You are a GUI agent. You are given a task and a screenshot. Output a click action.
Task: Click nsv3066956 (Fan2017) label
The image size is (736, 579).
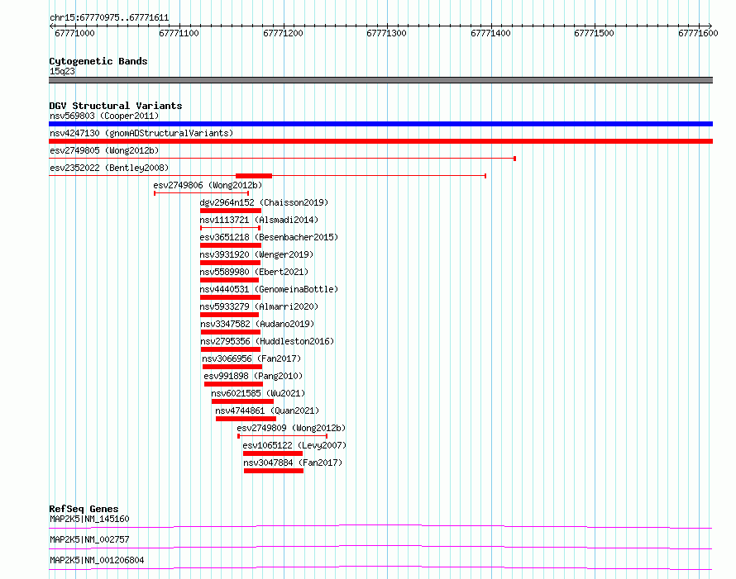(251, 358)
